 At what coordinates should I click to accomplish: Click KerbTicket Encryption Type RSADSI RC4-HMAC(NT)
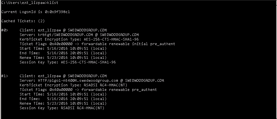(x=73, y=85)
